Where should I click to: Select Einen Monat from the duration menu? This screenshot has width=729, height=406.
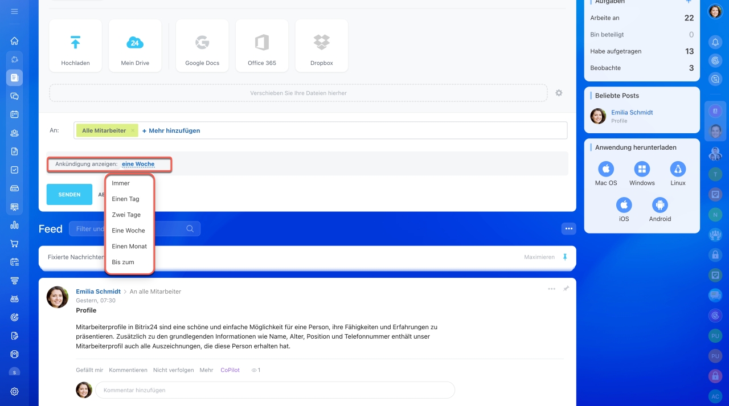click(130, 247)
